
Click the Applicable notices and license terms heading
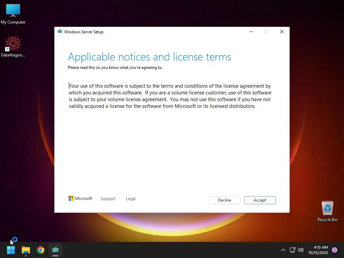click(149, 57)
